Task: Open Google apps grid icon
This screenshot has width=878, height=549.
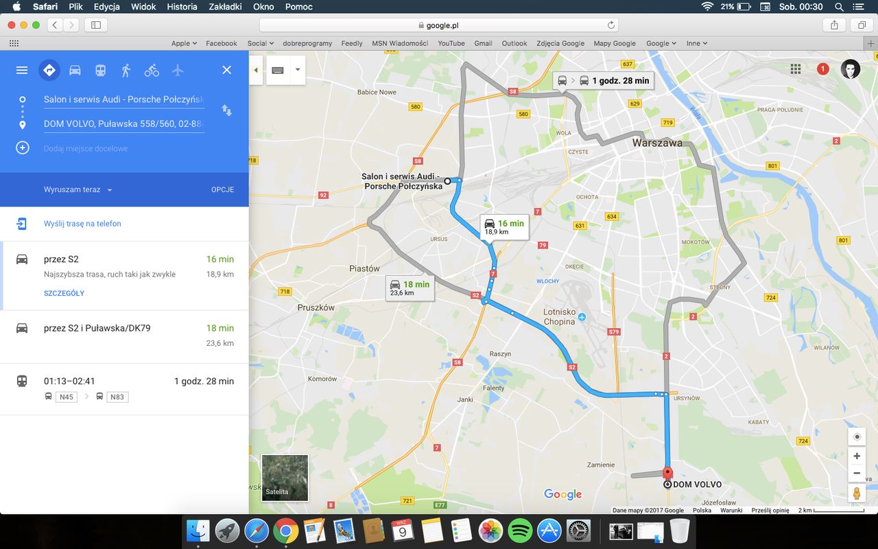Action: tap(796, 69)
